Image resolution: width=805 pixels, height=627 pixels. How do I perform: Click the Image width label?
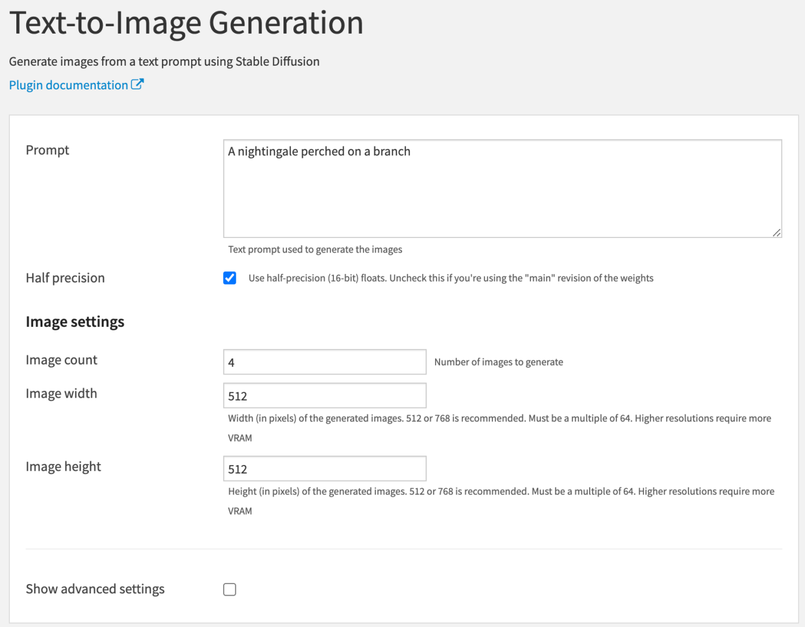click(61, 393)
